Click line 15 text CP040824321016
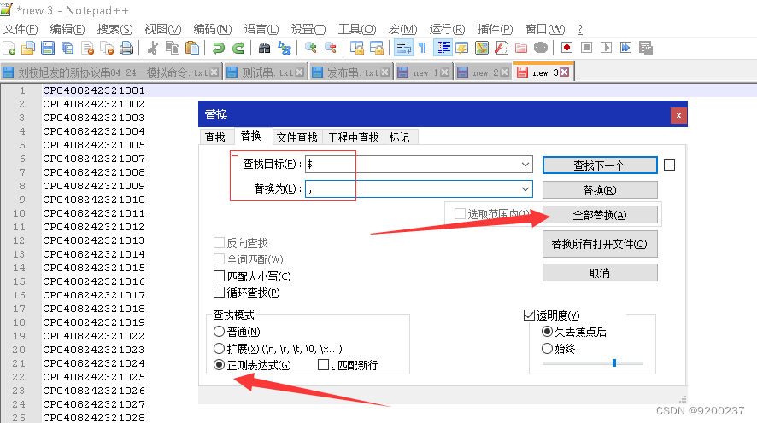Screen dimensions: 757x423 pyautogui.click(x=94, y=281)
